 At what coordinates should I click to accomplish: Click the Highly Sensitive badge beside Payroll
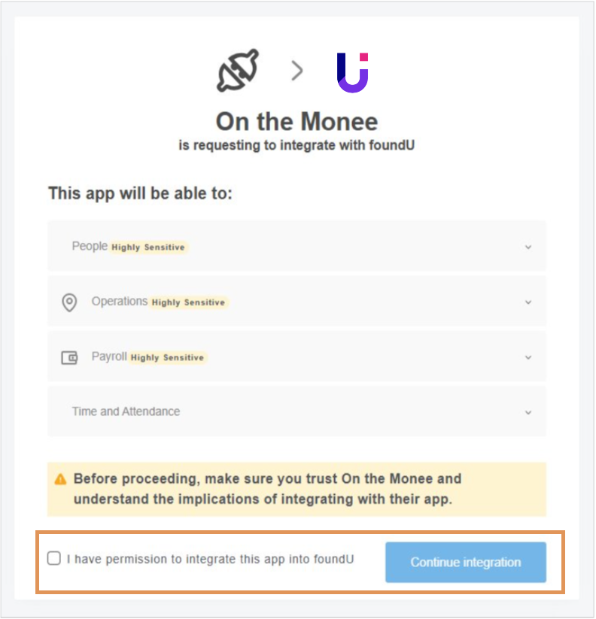(x=167, y=357)
